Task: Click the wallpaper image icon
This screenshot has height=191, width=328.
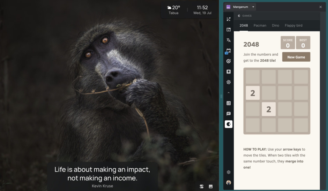Action: pyautogui.click(x=211, y=186)
